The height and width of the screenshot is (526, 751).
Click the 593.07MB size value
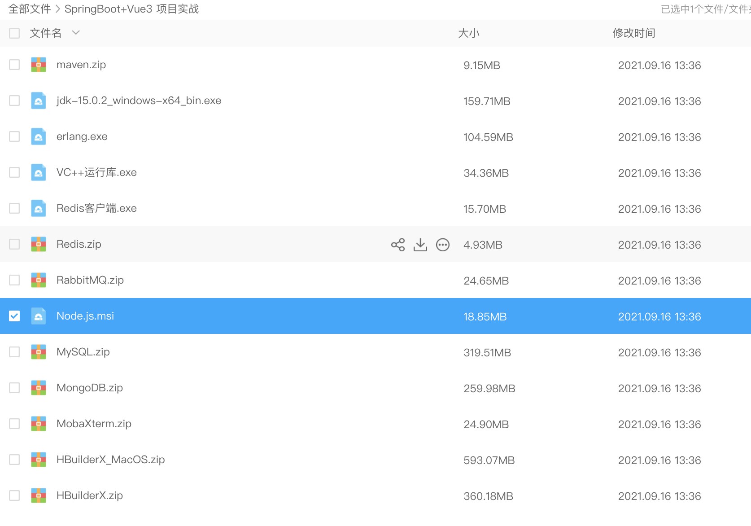[x=489, y=460]
